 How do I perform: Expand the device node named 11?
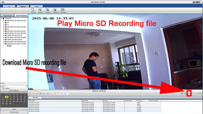coord(4,25)
